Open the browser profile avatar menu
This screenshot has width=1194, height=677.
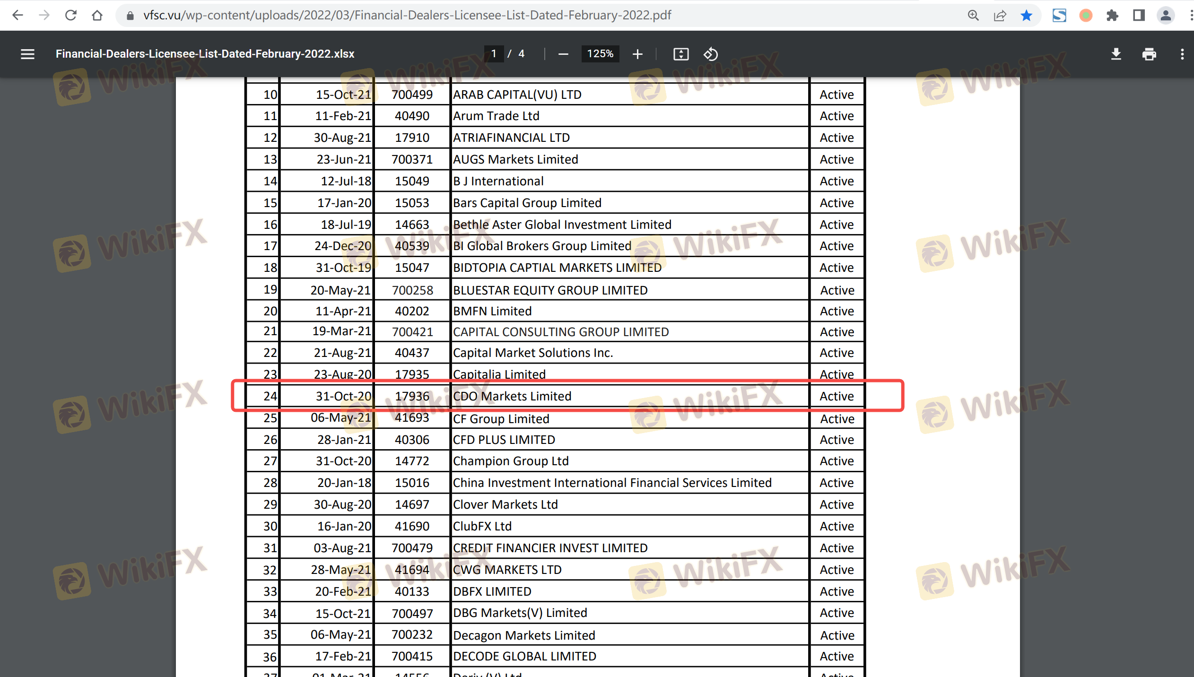click(1165, 16)
